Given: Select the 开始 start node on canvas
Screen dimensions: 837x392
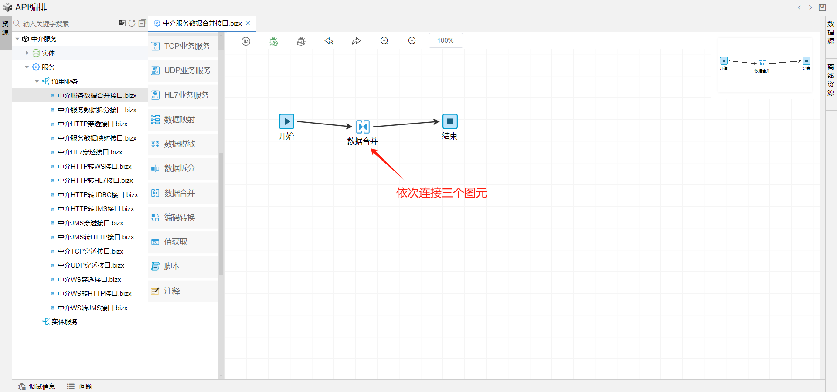Looking at the screenshot, I should pos(286,121).
